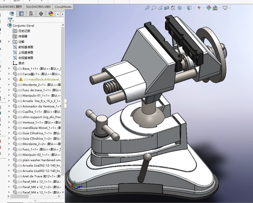The width and height of the screenshot is (253, 203).
Task: Click the tree filter funnel icon
Action: (x=10, y=20)
